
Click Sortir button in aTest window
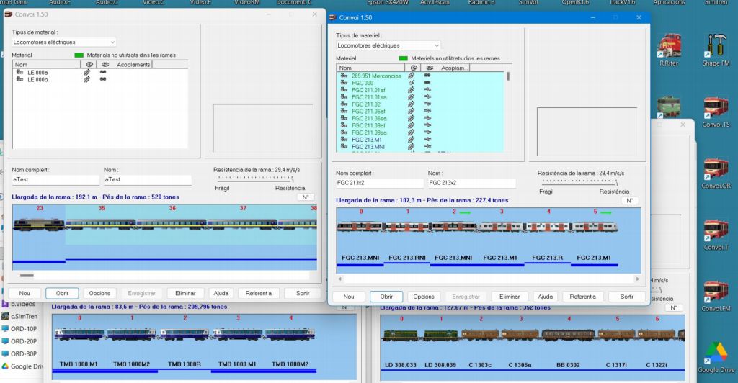303,293
